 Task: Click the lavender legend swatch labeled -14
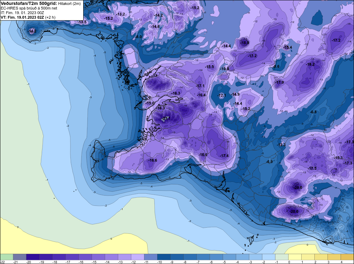pyautogui.click(x=111, y=257)
